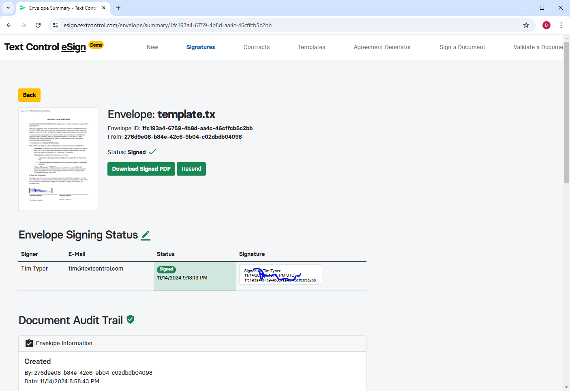
Task: Select the Envelope Summary browser tab
Action: [63, 8]
